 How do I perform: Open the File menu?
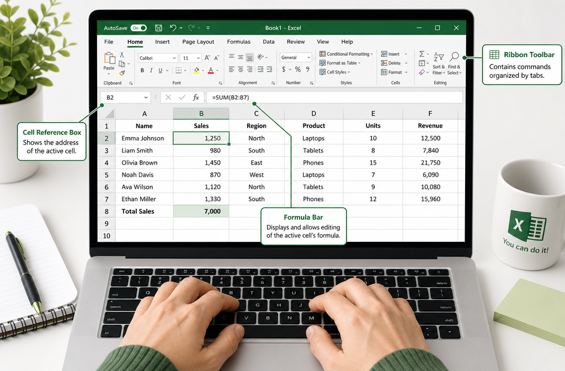coord(109,42)
